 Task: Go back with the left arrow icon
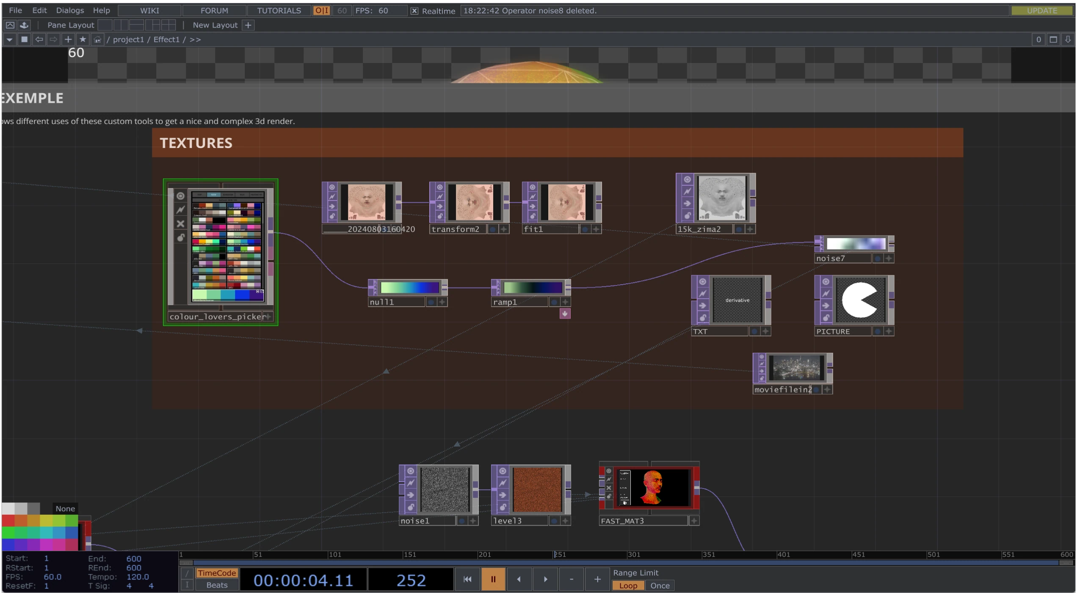point(39,39)
